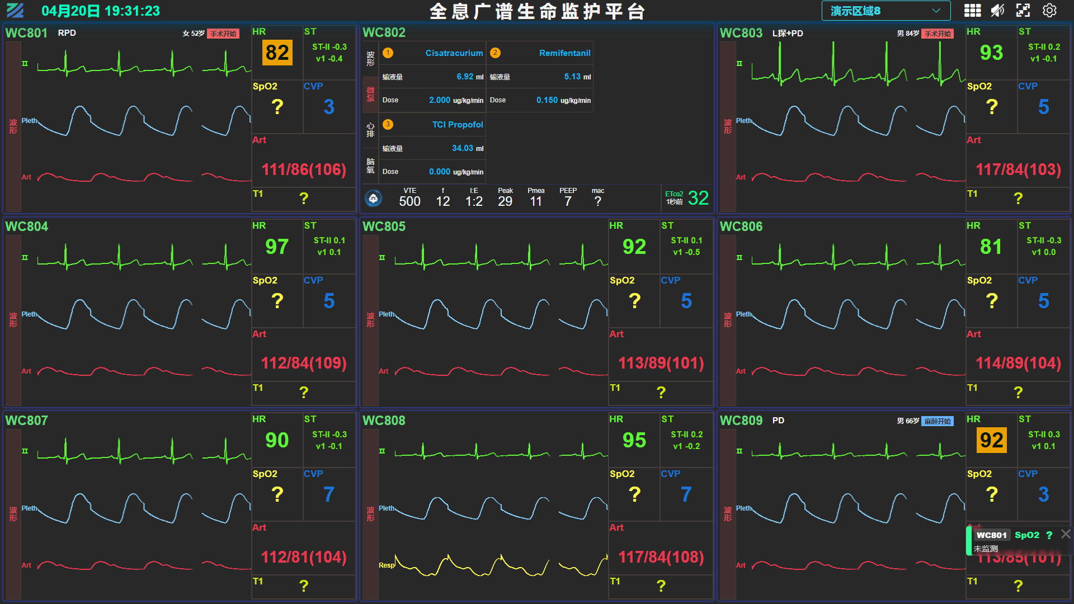The height and width of the screenshot is (604, 1074).
Task: Click the ventilator icon in WC802
Action: click(x=373, y=198)
